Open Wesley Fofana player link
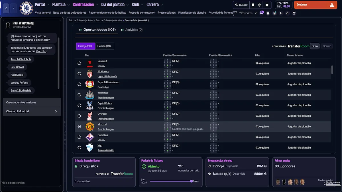The width and height of the screenshot is (342, 192). coord(19,83)
